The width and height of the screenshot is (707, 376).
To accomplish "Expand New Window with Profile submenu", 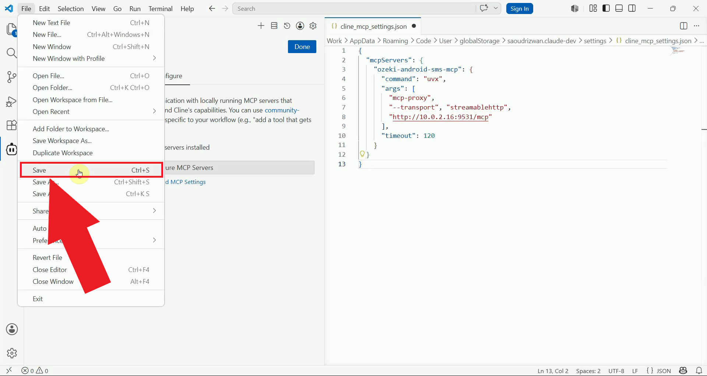I will click(91, 58).
